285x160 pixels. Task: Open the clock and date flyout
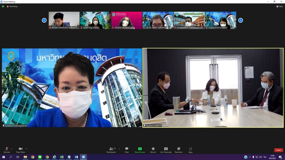[x=272, y=157]
